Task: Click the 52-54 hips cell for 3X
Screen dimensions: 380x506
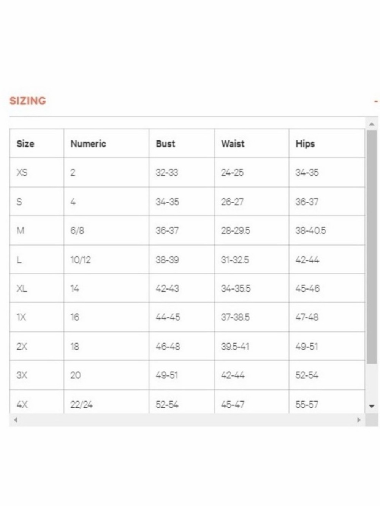Action: pyautogui.click(x=327, y=375)
